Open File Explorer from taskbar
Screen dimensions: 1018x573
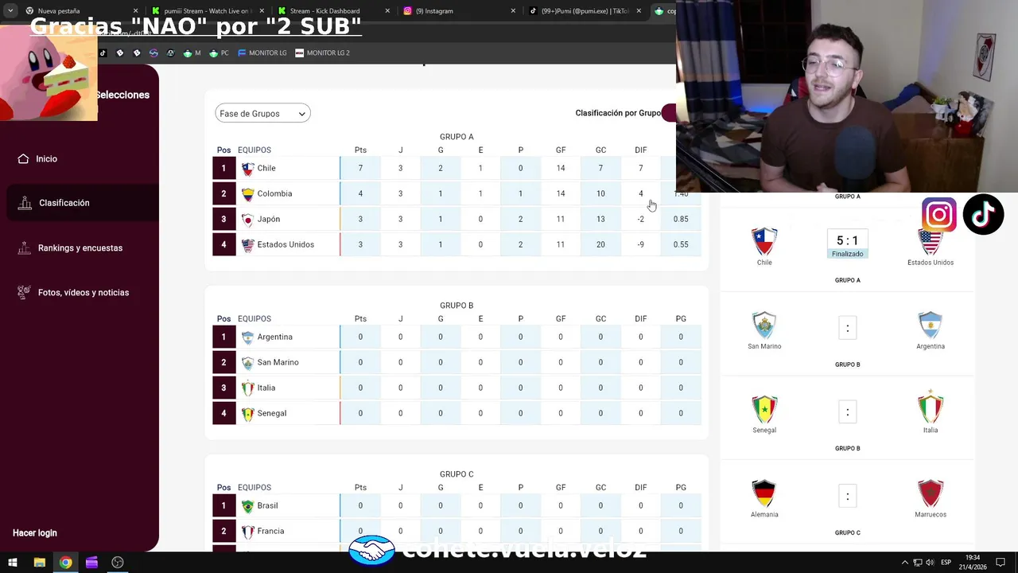tap(39, 563)
